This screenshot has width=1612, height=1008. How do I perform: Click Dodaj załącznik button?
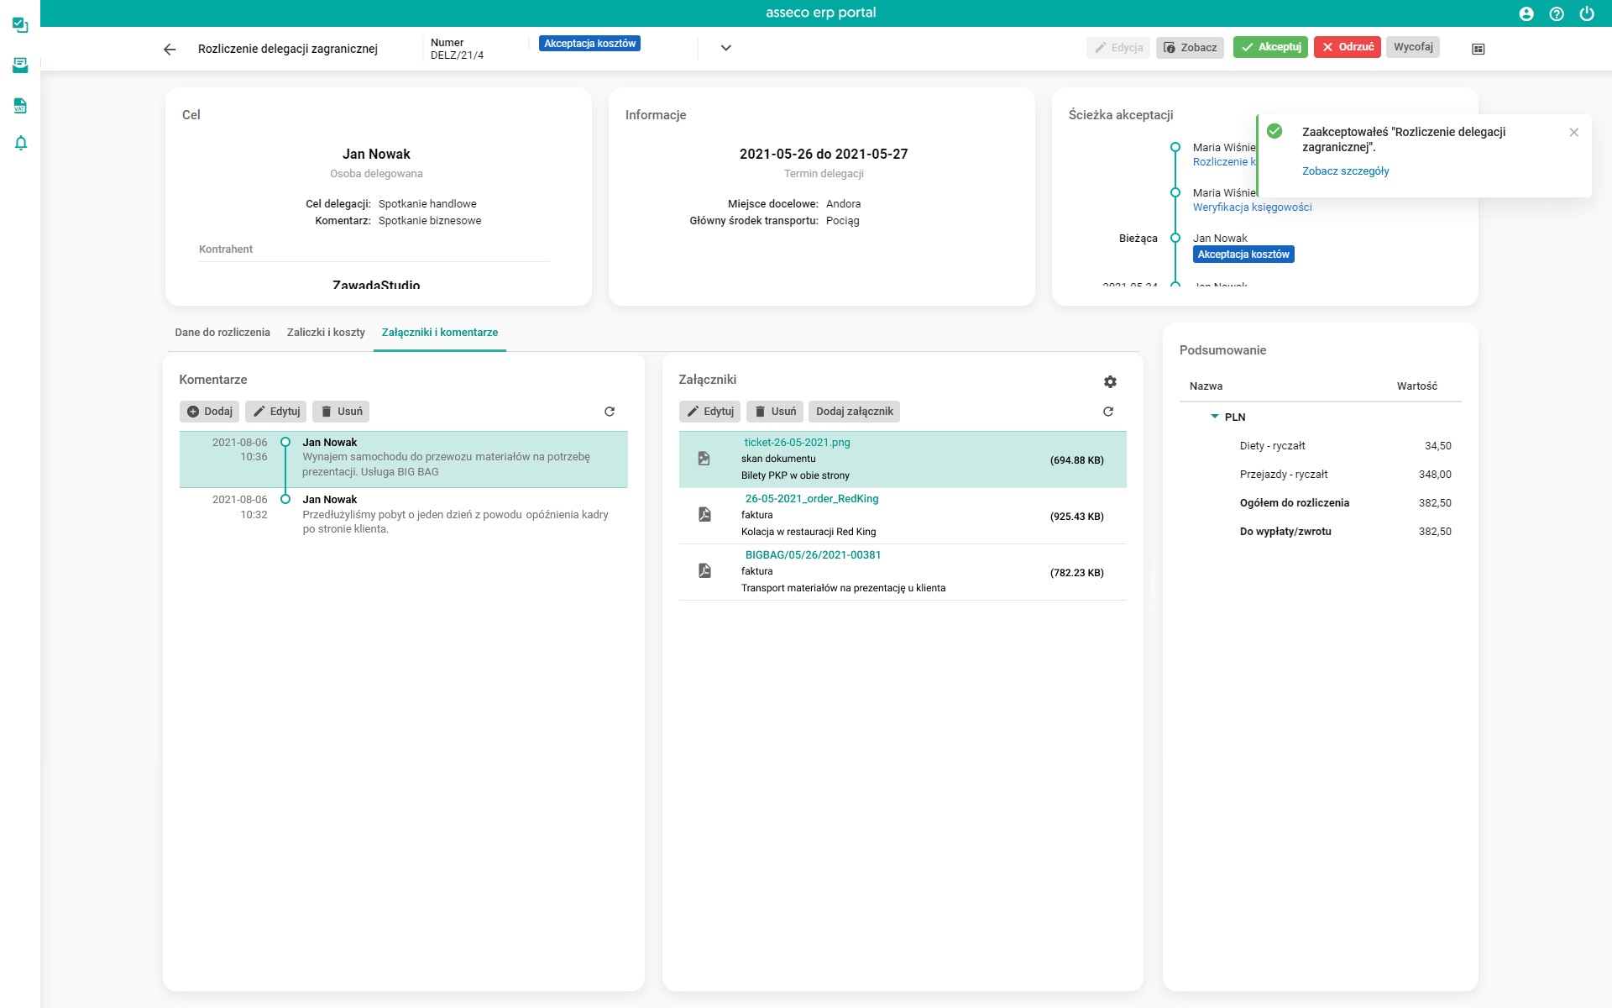pyautogui.click(x=854, y=412)
